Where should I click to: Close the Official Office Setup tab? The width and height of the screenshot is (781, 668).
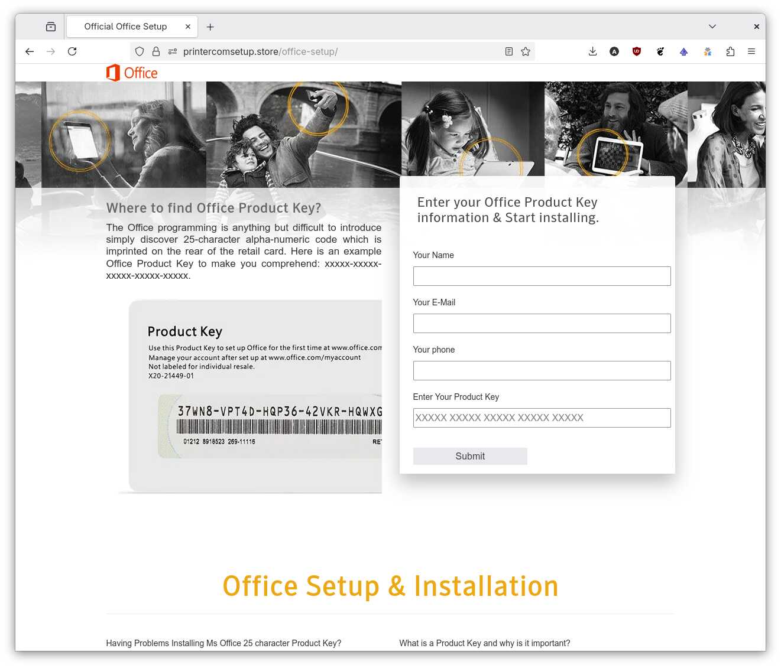coord(187,27)
